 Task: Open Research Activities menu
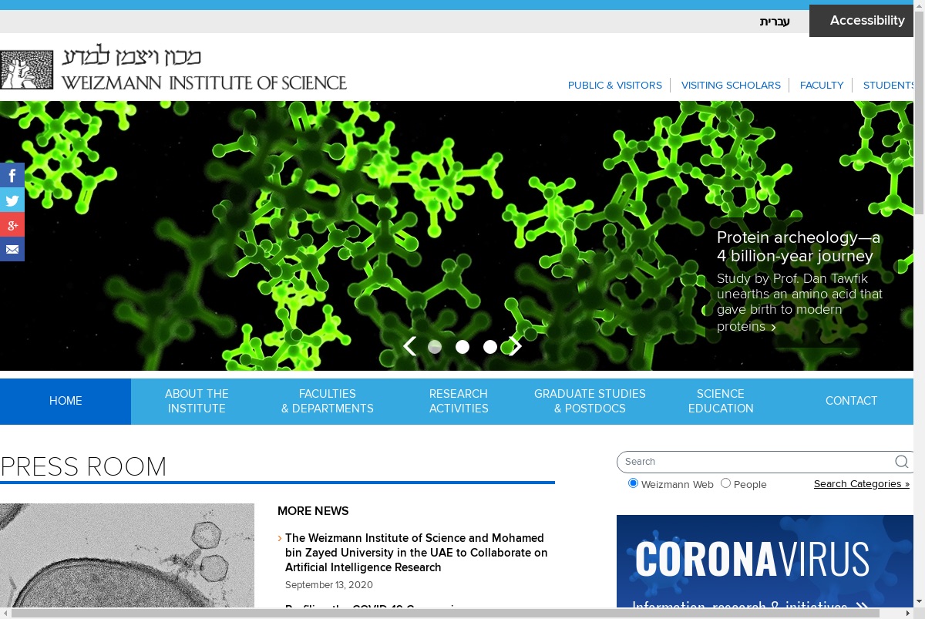tap(459, 401)
